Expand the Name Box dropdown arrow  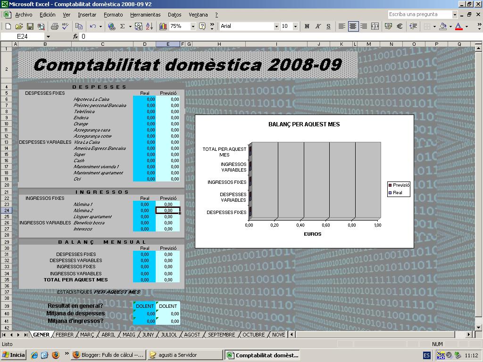pyautogui.click(x=48, y=37)
